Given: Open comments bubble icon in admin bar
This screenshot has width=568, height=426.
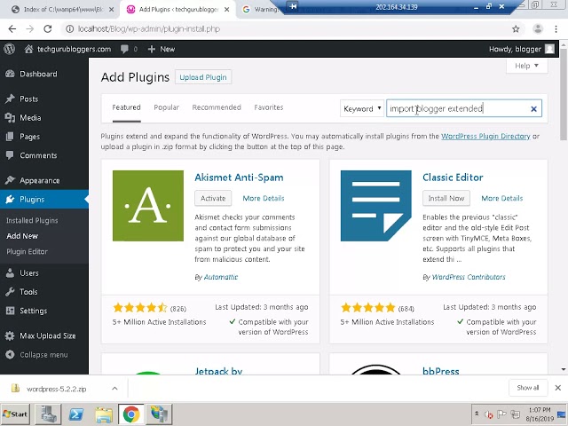Looking at the screenshot, I should click(x=124, y=49).
